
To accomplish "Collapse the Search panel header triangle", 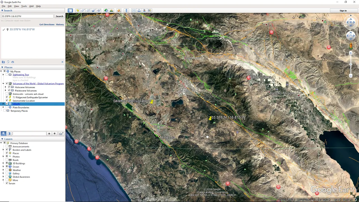I will (2, 11).
